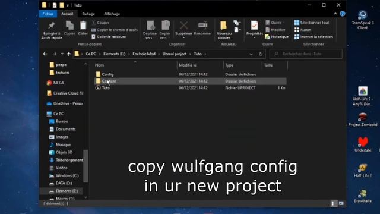Go forward with the right arrow
Screen dimensions: 380x214
point(55,54)
